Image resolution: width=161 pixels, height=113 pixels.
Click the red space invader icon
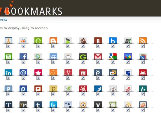143,72
